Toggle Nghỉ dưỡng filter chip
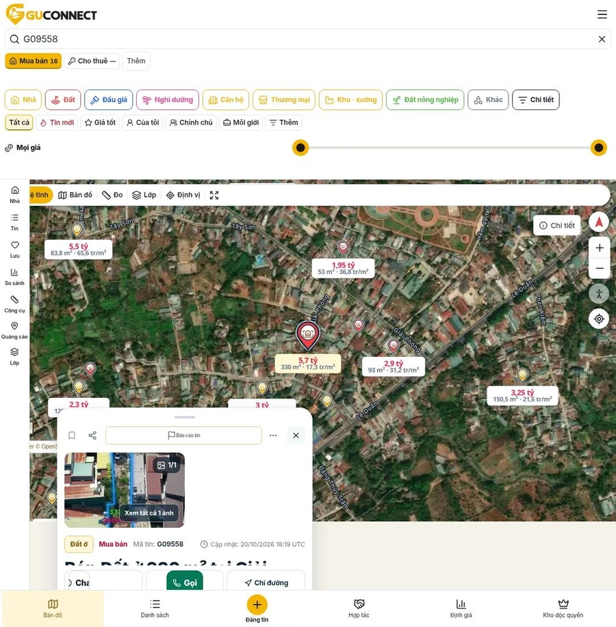Viewport: 616px width, 627px height. (x=168, y=100)
